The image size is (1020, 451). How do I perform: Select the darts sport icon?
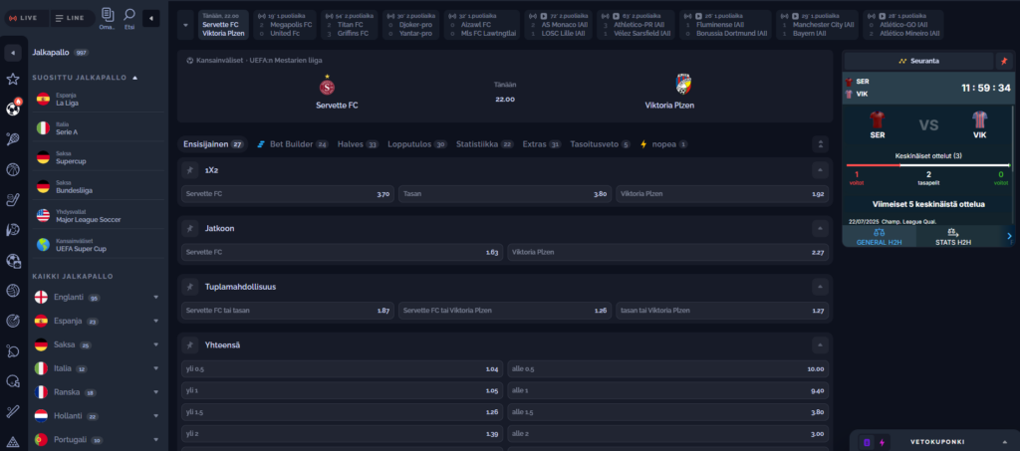12,321
